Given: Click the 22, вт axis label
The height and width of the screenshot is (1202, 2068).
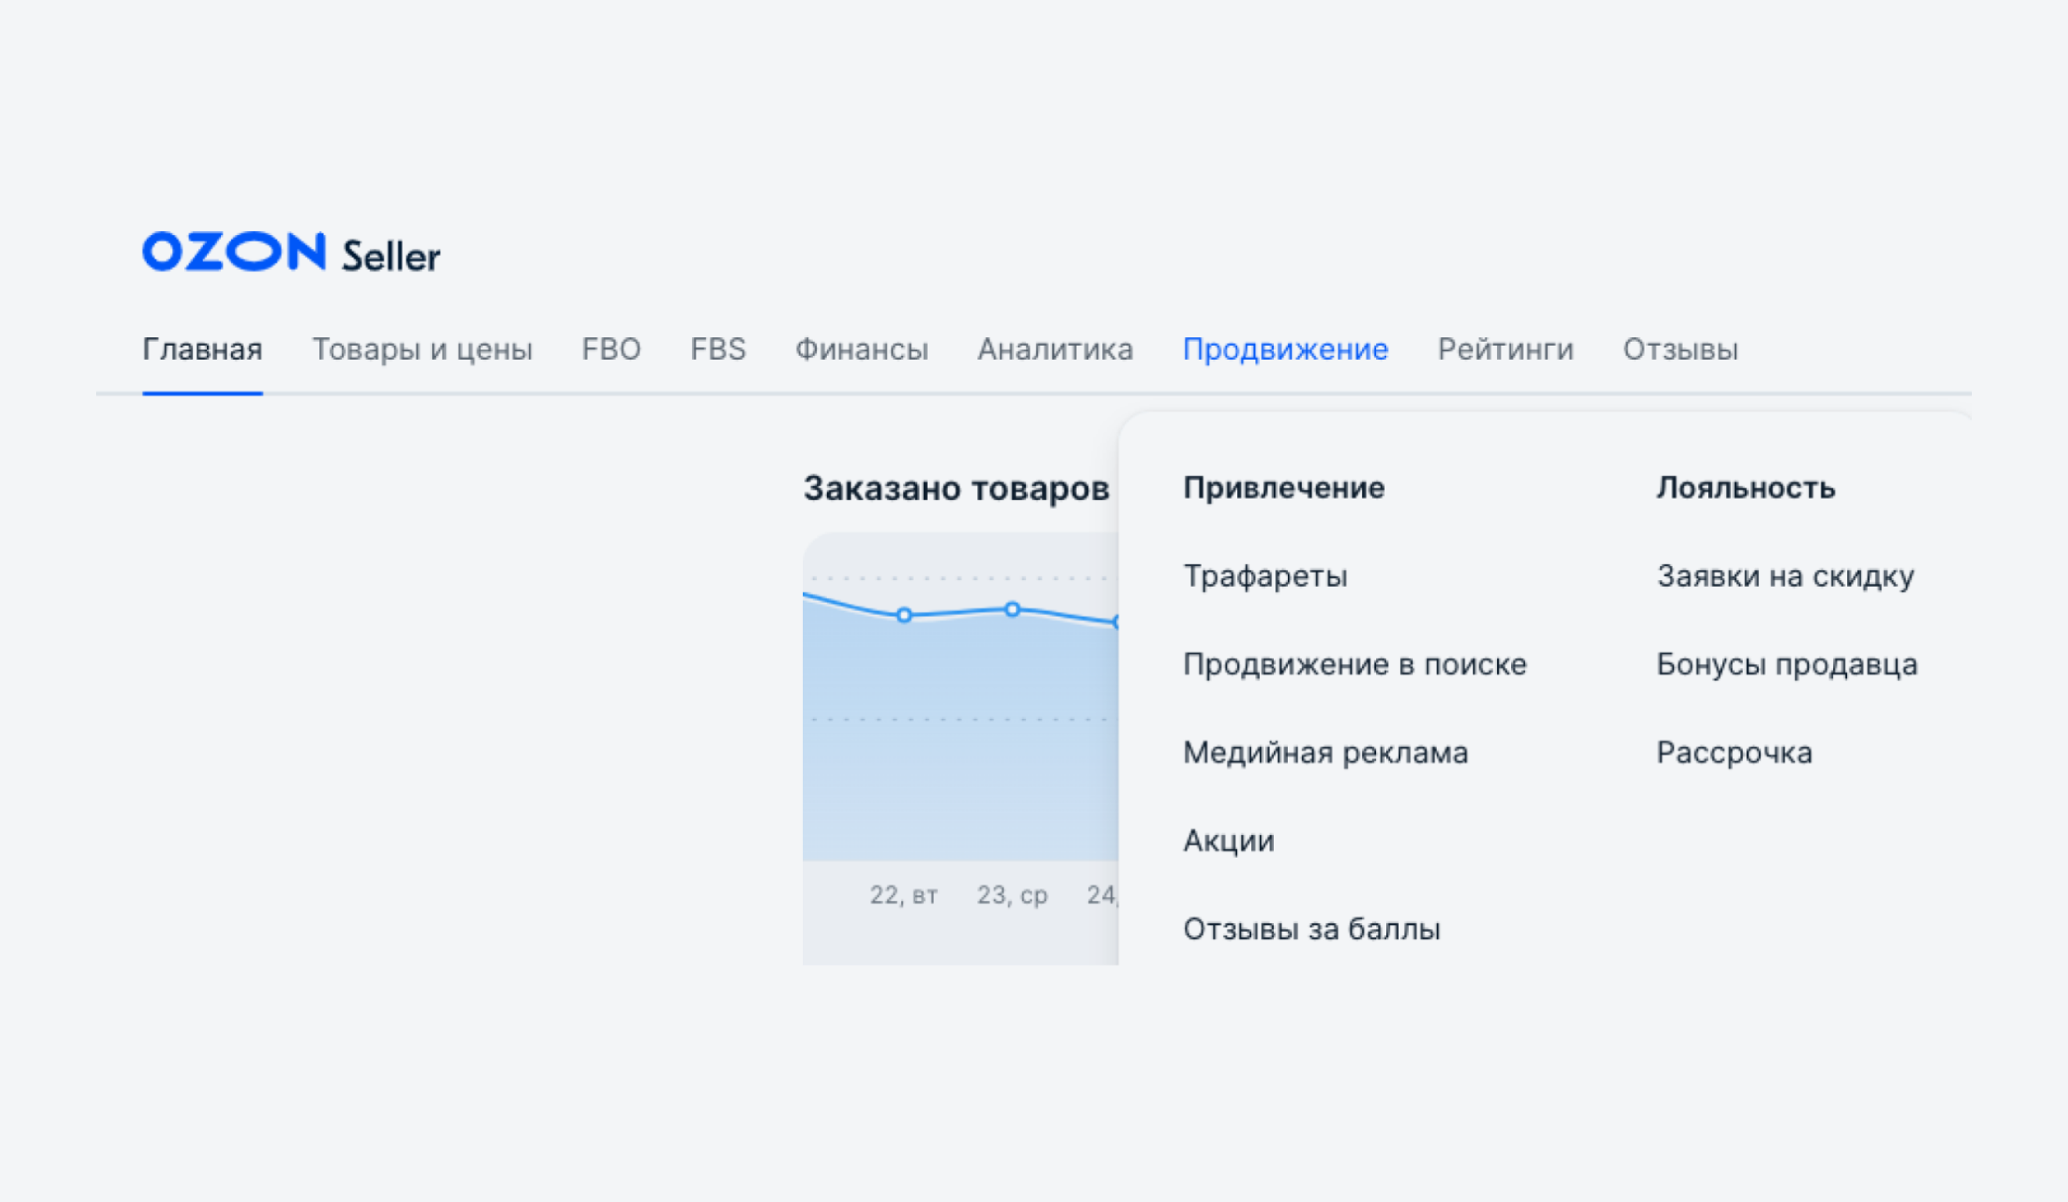Looking at the screenshot, I should point(904,894).
